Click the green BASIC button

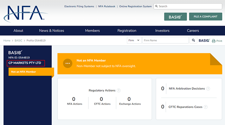pos(175,17)
